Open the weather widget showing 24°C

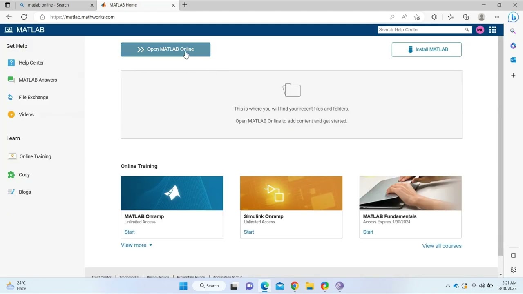tap(16, 285)
